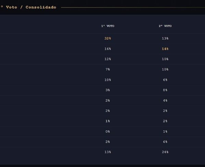
Task: Select the 6% value beside 10% first vote
Action: 165,80
